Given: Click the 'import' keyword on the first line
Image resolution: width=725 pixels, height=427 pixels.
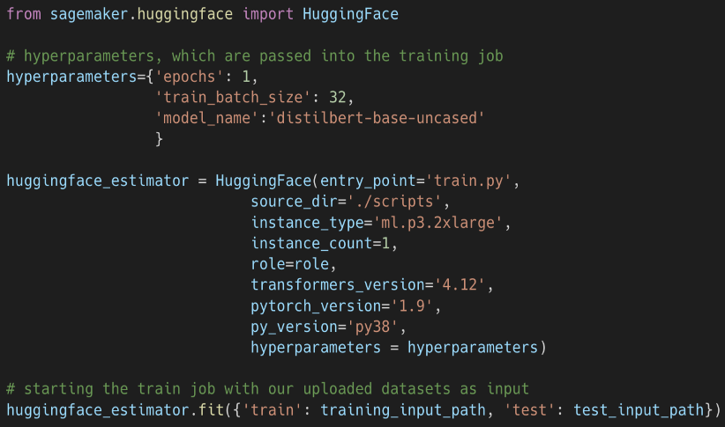Looking at the screenshot, I should tap(268, 14).
